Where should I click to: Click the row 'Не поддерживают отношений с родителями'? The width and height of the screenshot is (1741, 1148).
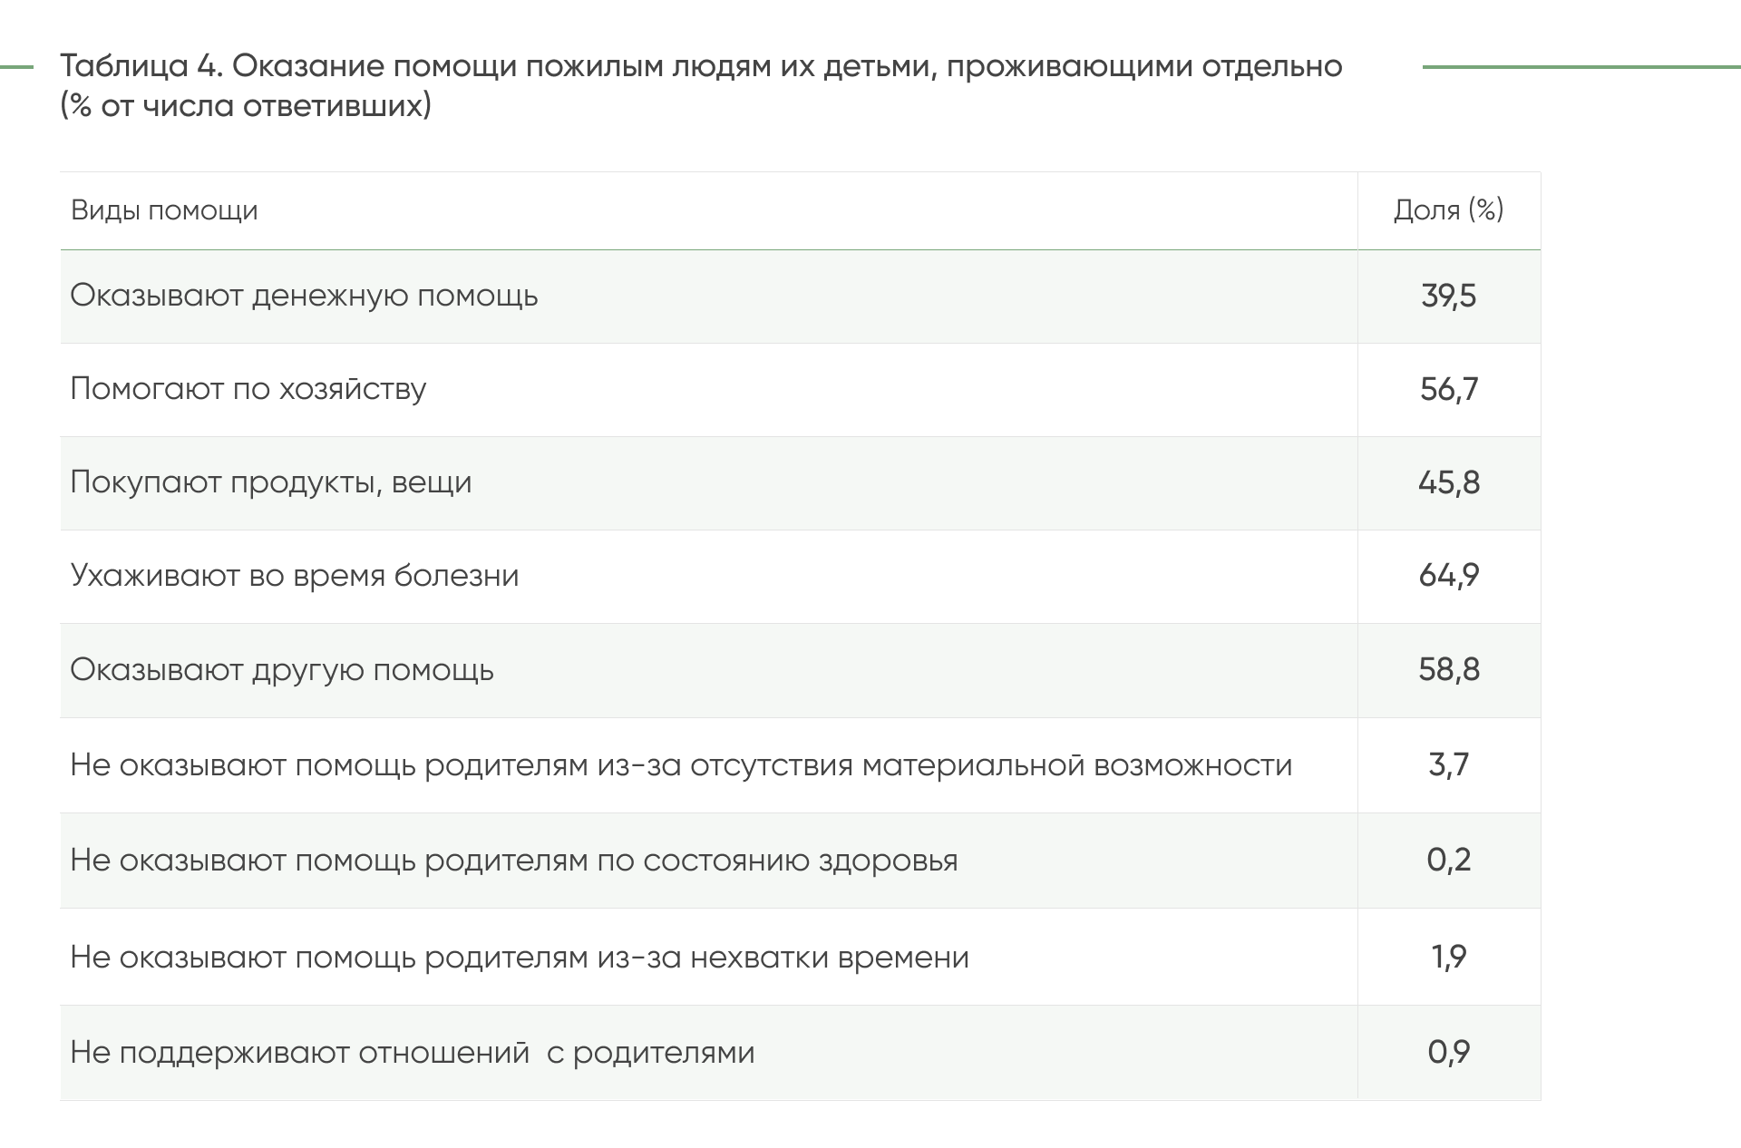click(800, 1053)
